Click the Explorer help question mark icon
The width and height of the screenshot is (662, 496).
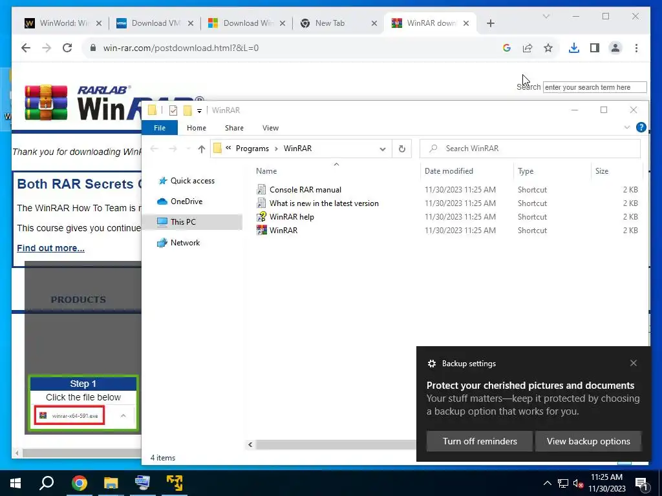coord(641,127)
